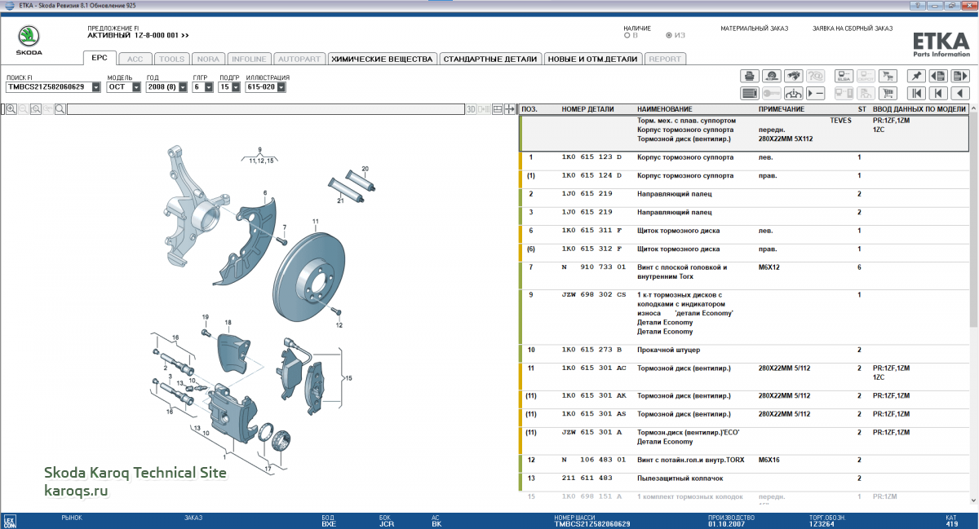Click the brake disc tire icon button
This screenshot has width=979, height=529.
771,76
